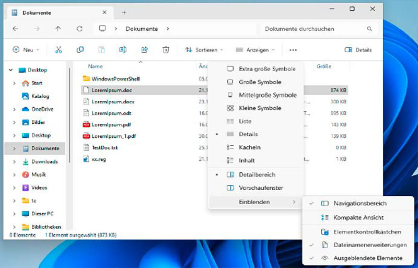
Task: Toggle Detailbereich pane
Action: tap(256, 174)
